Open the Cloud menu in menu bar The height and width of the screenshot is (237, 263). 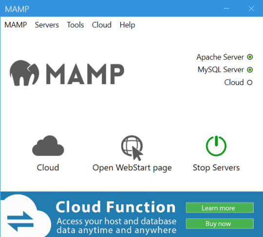point(102,25)
